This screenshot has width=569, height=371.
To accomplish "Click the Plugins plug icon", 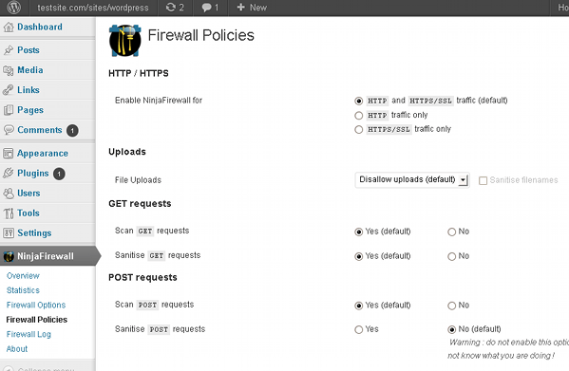I will (x=9, y=174).
